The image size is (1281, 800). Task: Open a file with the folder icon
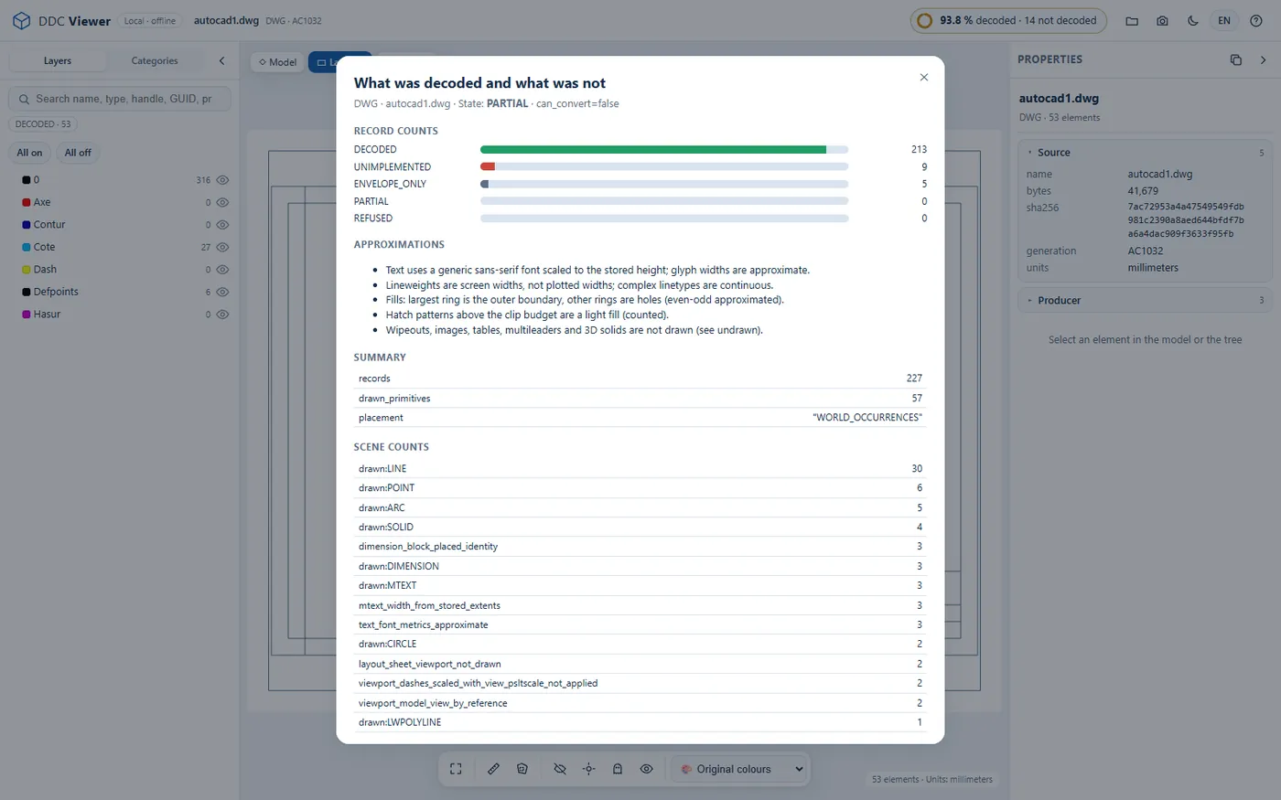[1132, 21]
